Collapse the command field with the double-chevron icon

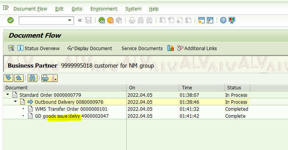click(x=80, y=20)
